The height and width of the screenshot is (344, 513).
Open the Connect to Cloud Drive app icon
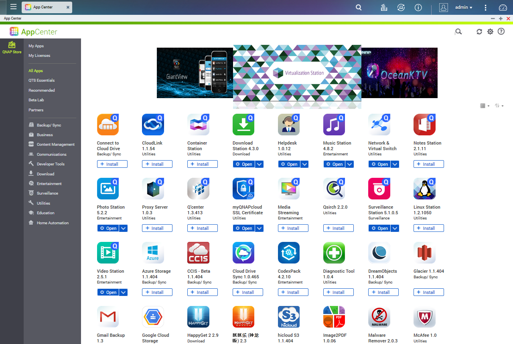108,125
